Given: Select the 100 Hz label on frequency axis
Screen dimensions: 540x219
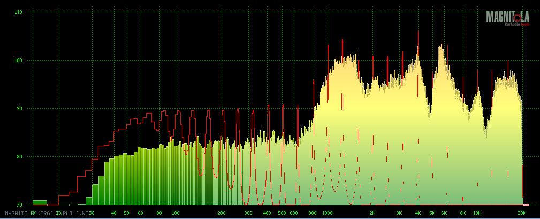Looking at the screenshot, I should tap(175, 213).
